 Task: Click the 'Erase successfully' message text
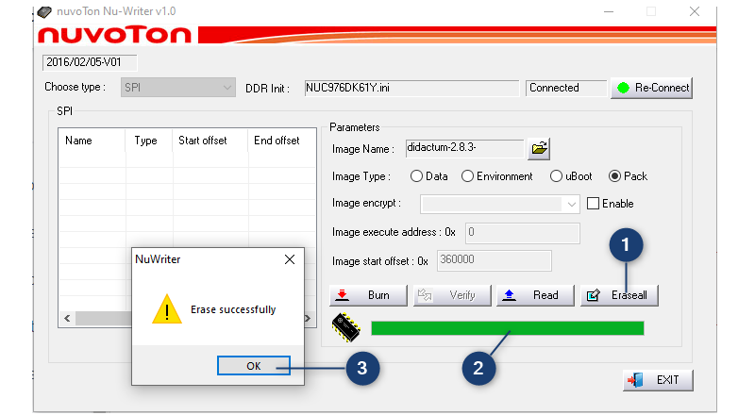(x=233, y=309)
